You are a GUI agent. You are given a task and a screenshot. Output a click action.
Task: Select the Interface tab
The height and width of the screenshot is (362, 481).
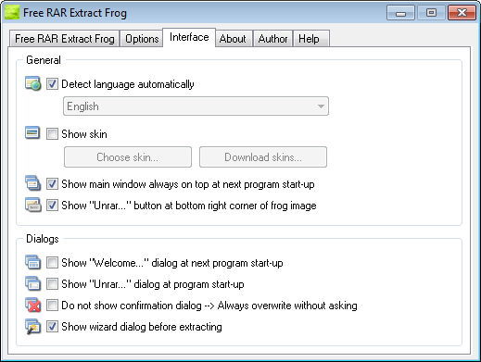coord(189,37)
